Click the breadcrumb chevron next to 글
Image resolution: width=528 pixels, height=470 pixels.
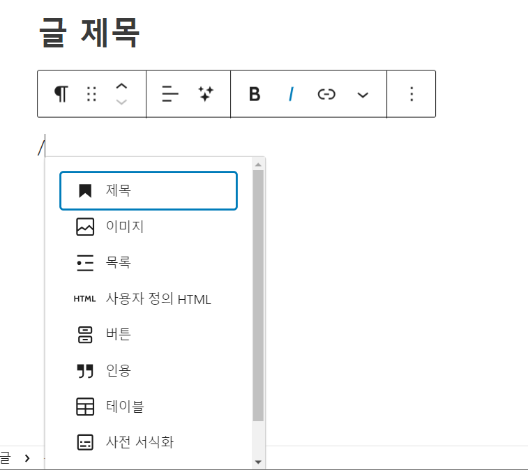[x=27, y=458]
